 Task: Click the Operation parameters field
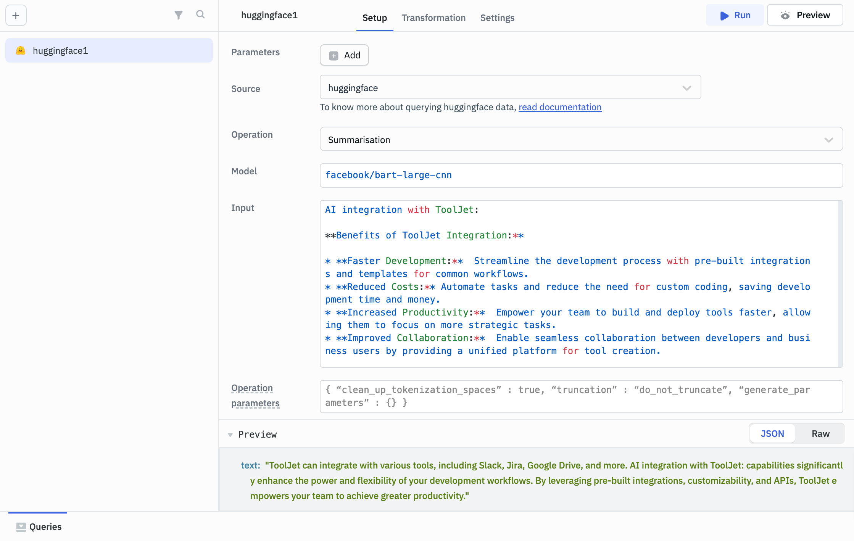coord(581,396)
